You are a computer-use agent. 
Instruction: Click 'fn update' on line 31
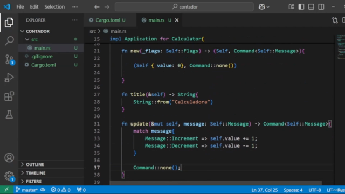[x=135, y=124]
